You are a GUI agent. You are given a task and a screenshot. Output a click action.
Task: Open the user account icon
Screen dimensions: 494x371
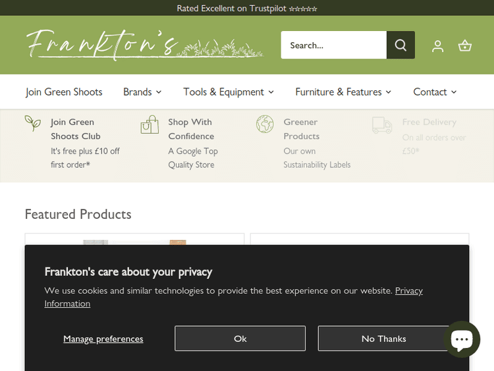[437, 45]
